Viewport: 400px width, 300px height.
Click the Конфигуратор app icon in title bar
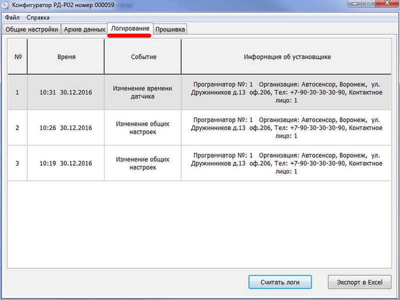5,5
